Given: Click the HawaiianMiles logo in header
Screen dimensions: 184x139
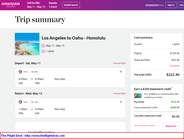Looking at the screenshot, I should (155, 5).
